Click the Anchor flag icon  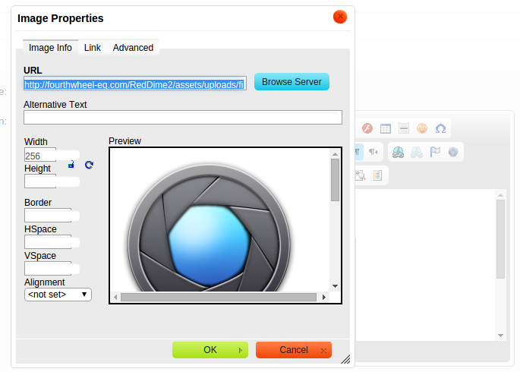(x=435, y=152)
